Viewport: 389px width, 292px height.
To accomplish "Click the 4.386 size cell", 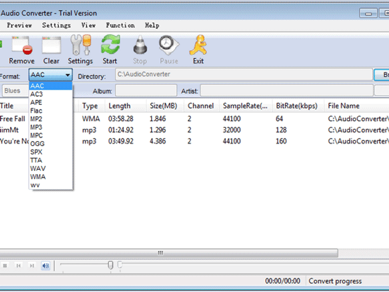I will coord(158,141).
